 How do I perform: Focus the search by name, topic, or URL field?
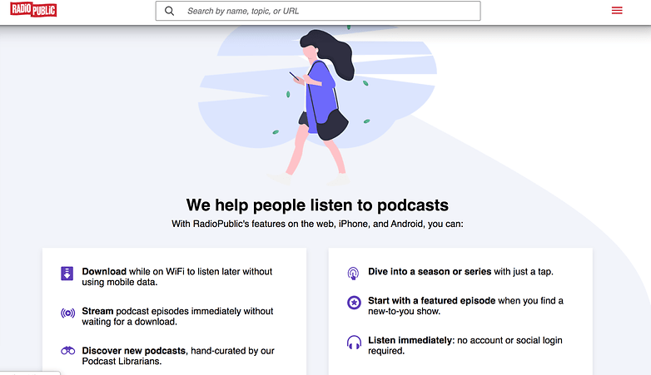point(318,11)
